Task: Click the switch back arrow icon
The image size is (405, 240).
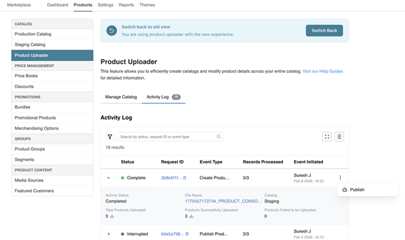Action: click(x=111, y=31)
